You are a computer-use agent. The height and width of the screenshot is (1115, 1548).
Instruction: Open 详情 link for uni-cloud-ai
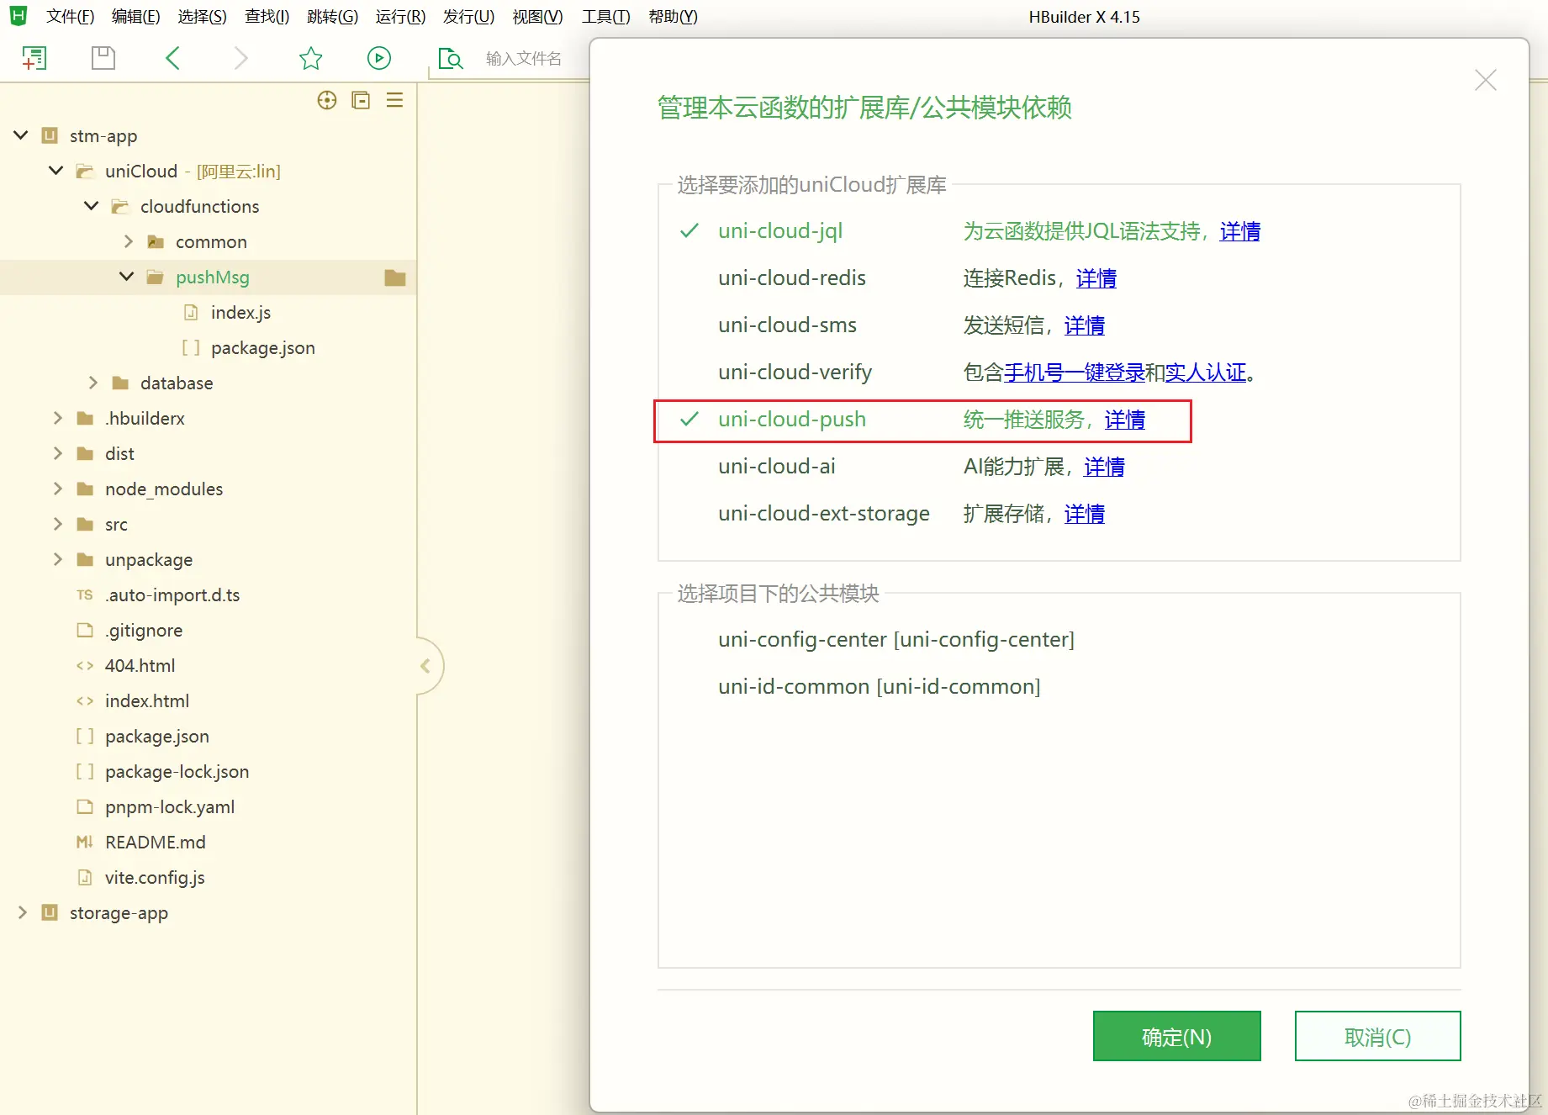1104,467
